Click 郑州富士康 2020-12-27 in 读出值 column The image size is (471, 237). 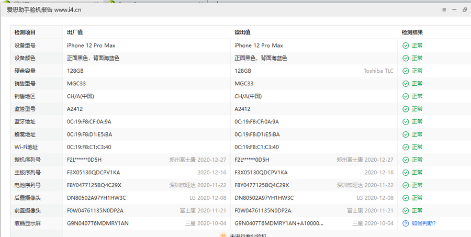click(x=365, y=160)
